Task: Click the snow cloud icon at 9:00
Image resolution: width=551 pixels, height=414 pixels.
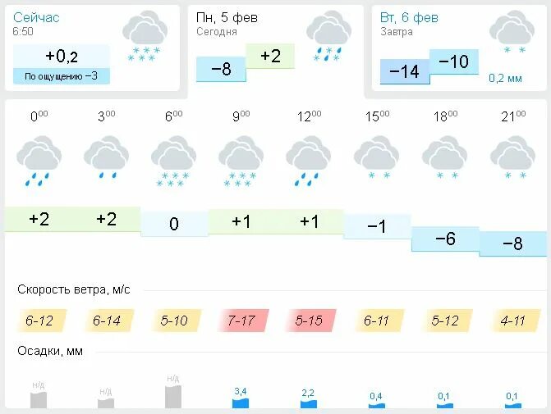Action: [241, 161]
